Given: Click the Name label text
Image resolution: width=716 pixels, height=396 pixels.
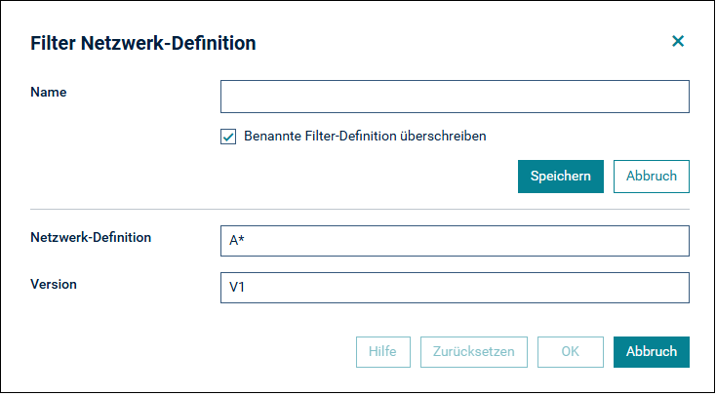Looking at the screenshot, I should point(49,93).
